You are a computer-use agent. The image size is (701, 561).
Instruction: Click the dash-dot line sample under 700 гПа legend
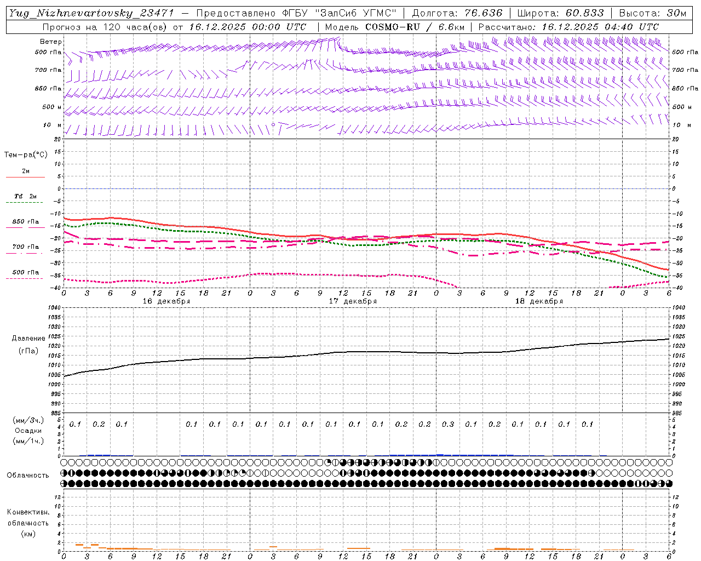click(x=25, y=253)
